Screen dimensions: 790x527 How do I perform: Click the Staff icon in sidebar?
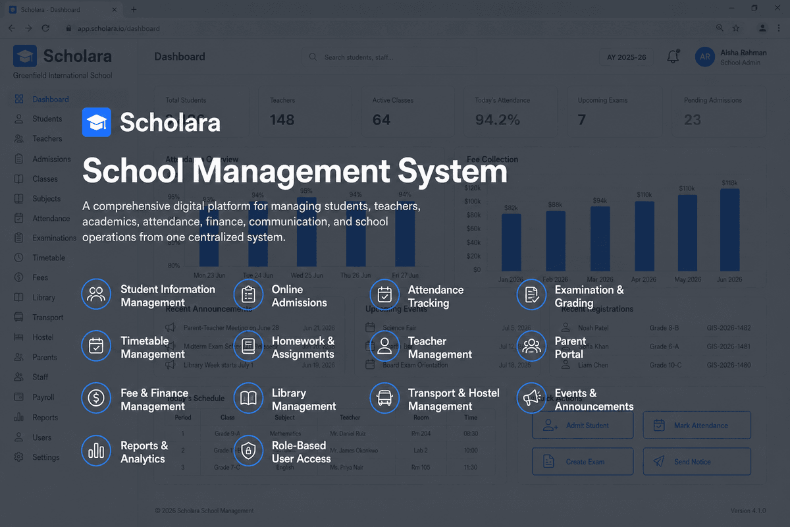(19, 377)
